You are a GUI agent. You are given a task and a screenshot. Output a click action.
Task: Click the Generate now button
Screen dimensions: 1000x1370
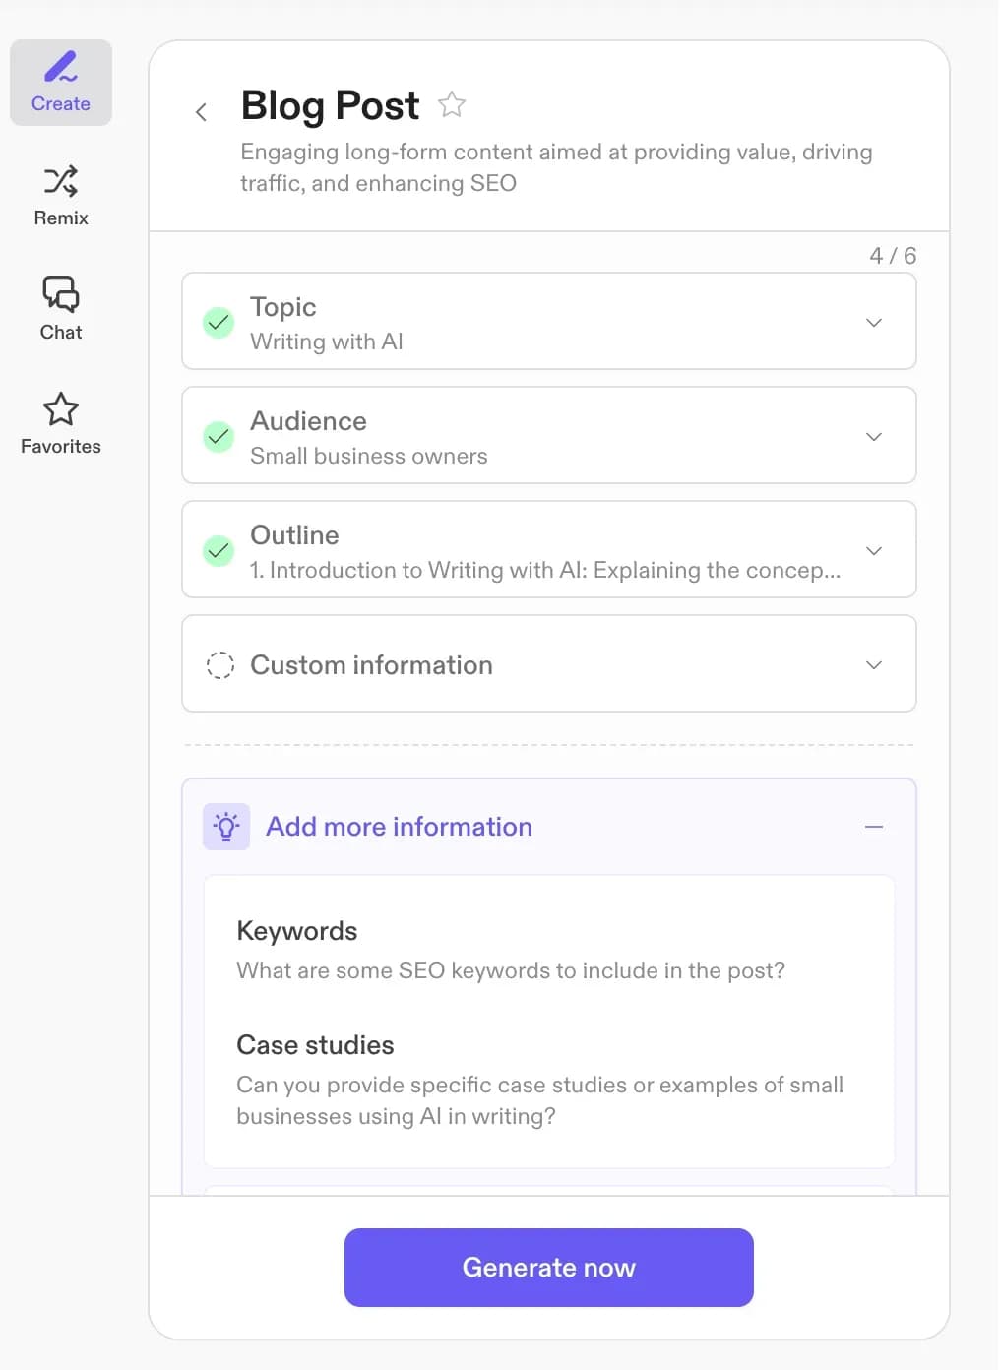pos(549,1268)
